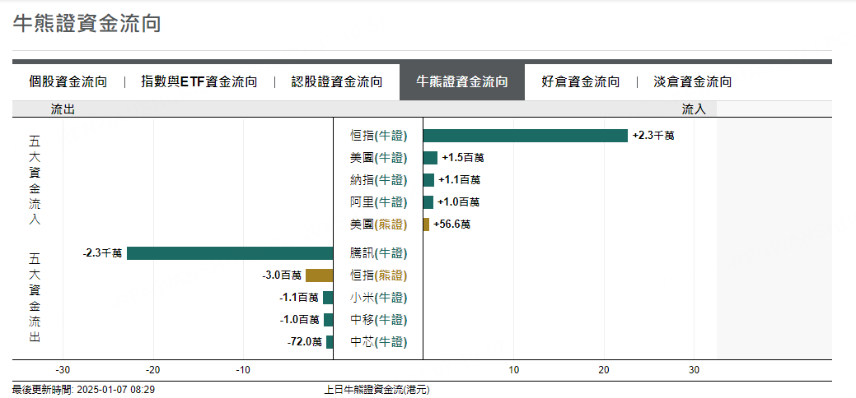
Task: Click the 美團 bear inflow bar
Action: pos(427,224)
